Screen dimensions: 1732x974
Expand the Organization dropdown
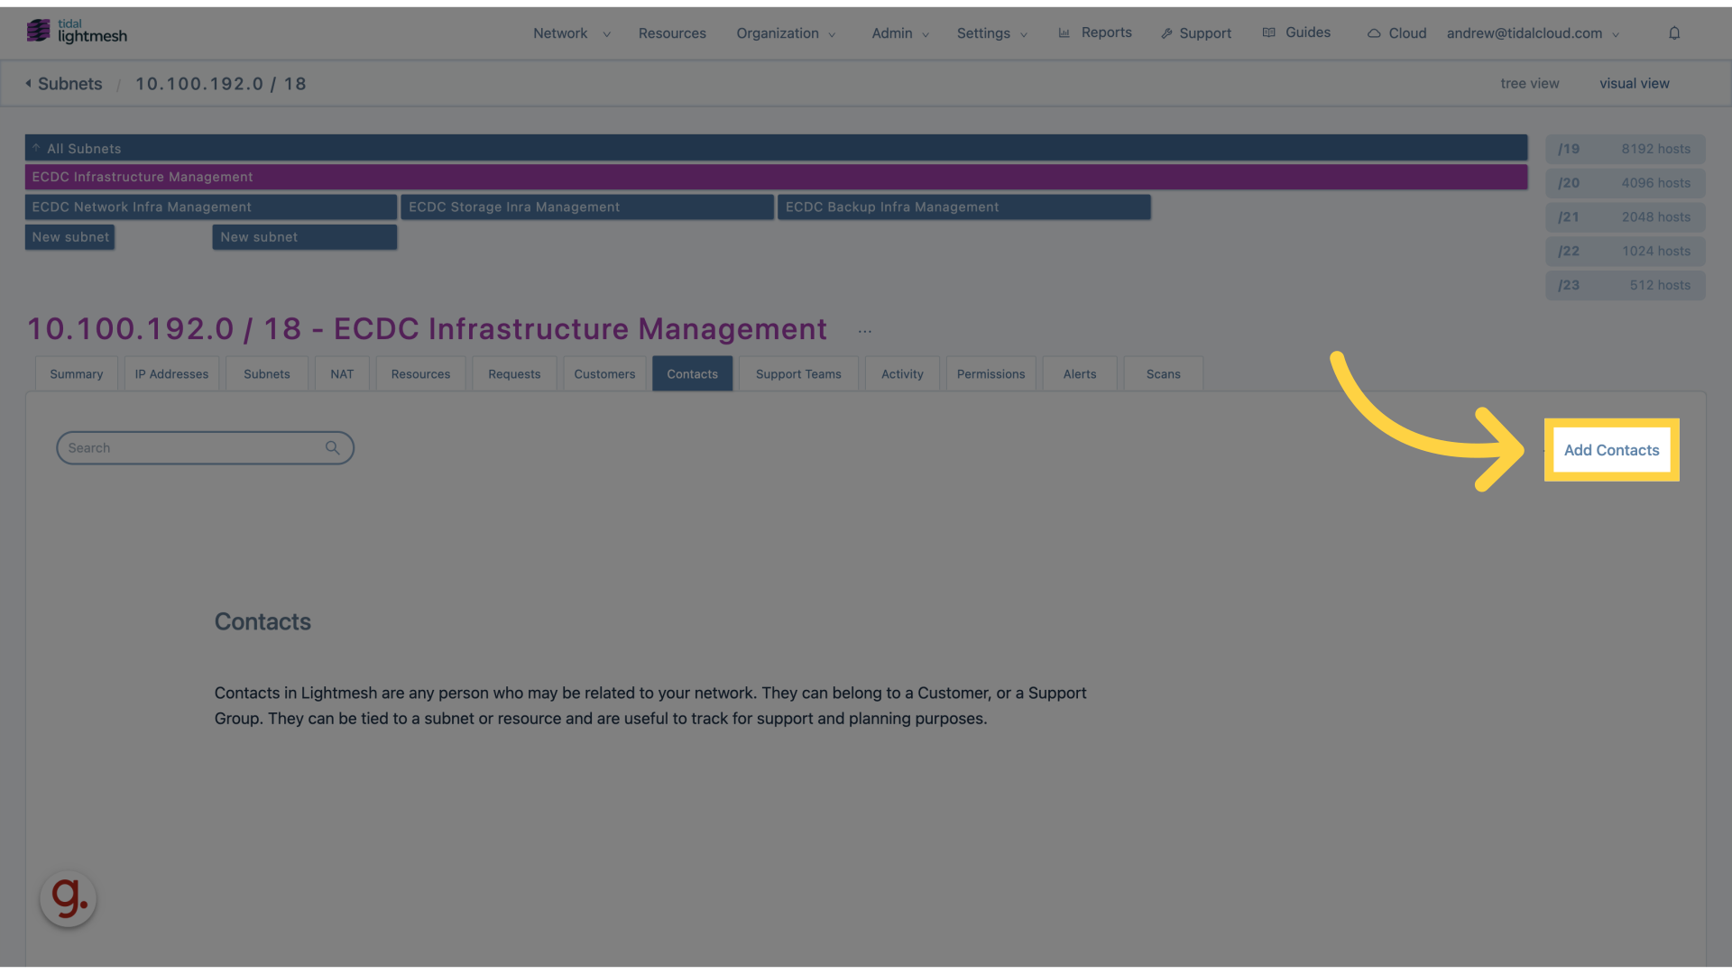click(x=786, y=33)
